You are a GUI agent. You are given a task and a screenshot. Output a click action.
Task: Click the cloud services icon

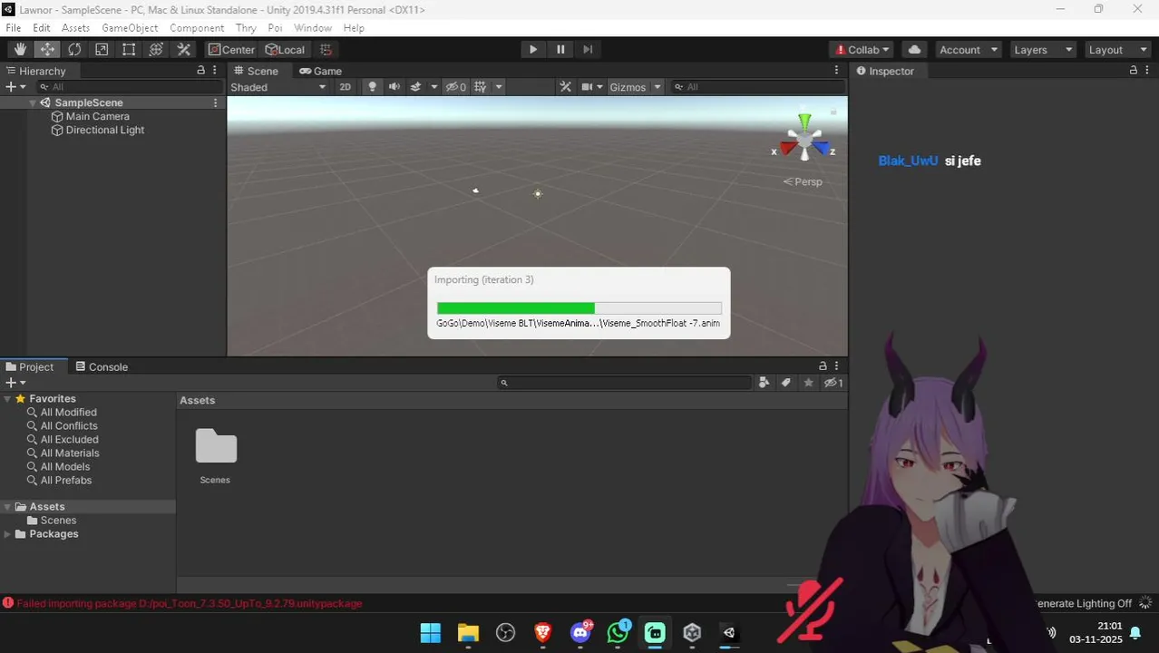(x=914, y=50)
